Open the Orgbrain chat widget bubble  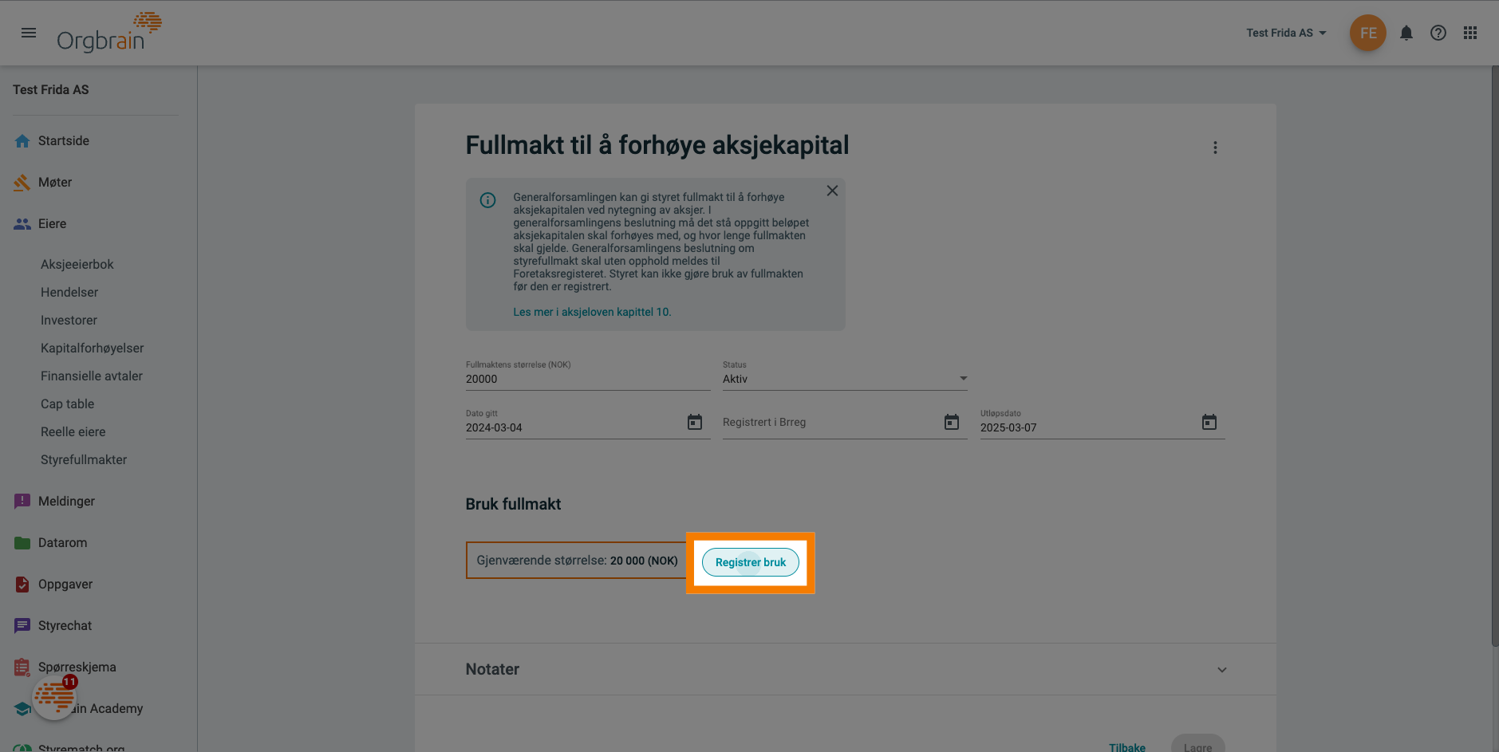point(54,698)
